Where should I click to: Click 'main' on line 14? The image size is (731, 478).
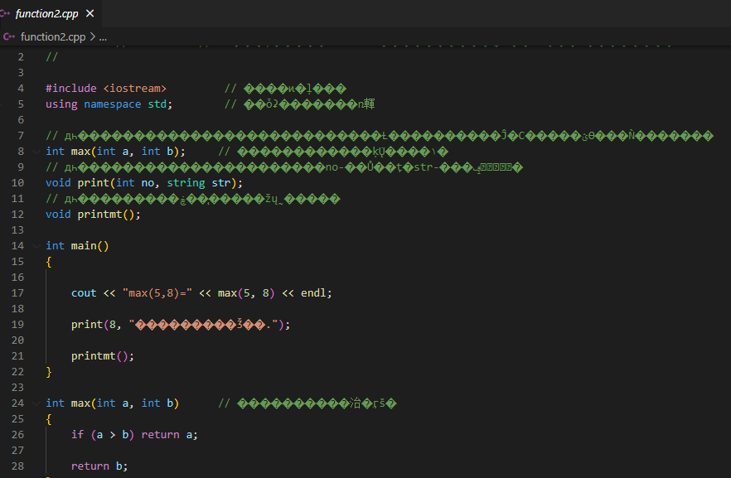[84, 246]
